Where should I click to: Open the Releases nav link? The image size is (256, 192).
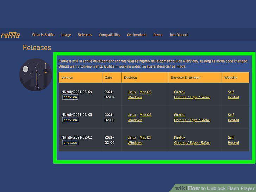point(85,34)
